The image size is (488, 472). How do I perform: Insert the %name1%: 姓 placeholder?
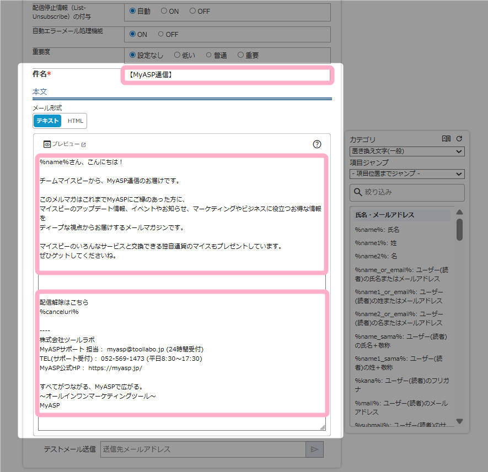(376, 243)
